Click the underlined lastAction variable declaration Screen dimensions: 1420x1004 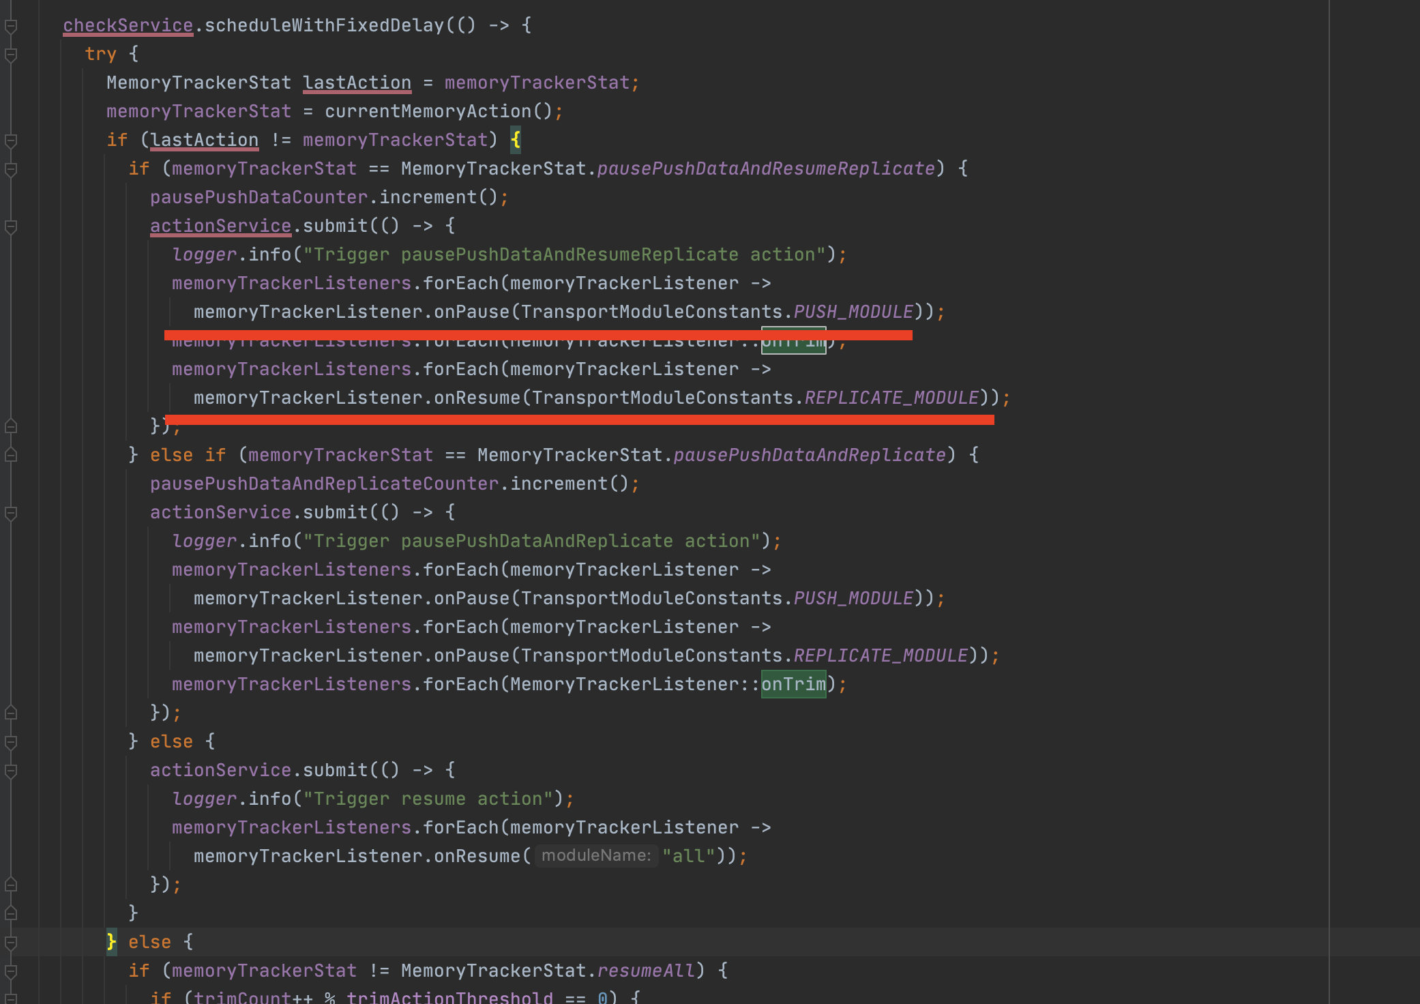click(x=357, y=82)
